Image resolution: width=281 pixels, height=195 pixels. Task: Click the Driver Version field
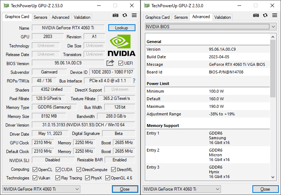tap(84, 124)
